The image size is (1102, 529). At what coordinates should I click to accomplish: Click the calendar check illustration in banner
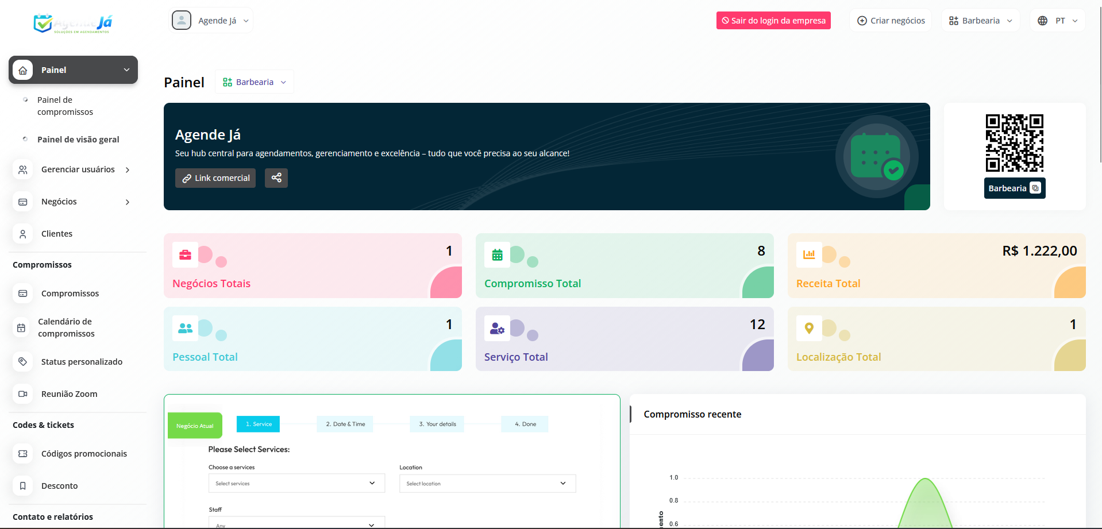click(877, 156)
